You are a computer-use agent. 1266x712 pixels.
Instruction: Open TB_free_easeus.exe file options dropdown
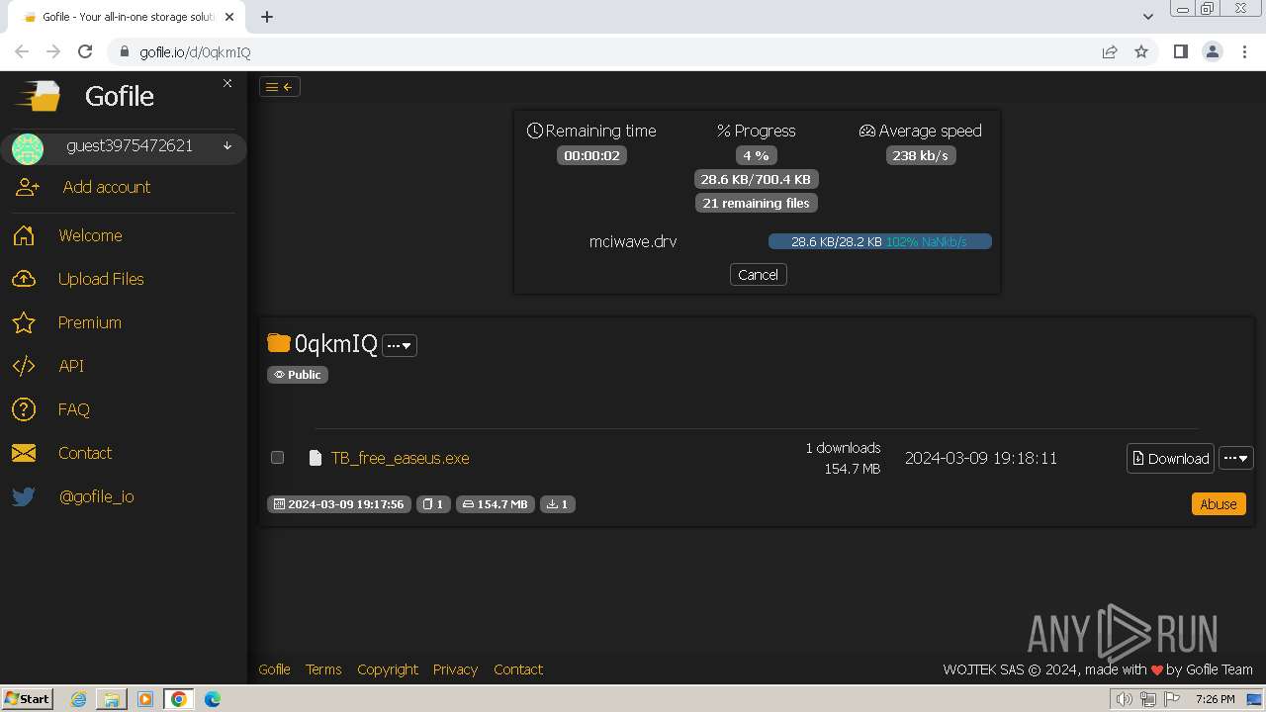(1236, 458)
